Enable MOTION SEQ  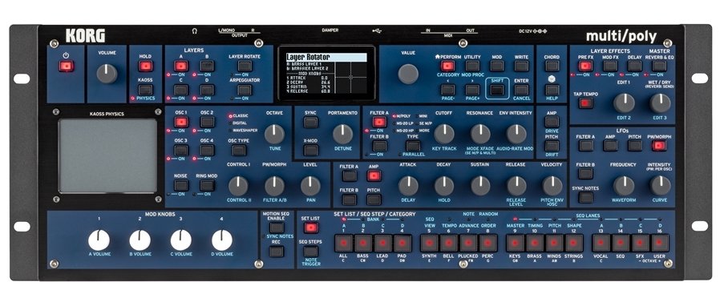pyautogui.click(x=277, y=228)
